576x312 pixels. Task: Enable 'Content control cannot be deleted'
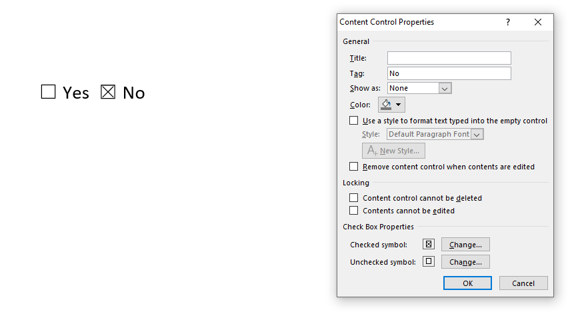click(x=354, y=198)
